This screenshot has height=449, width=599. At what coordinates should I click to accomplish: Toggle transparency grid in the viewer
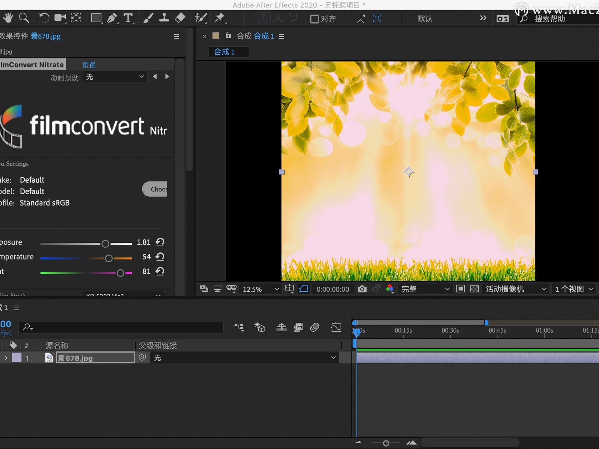coord(474,289)
